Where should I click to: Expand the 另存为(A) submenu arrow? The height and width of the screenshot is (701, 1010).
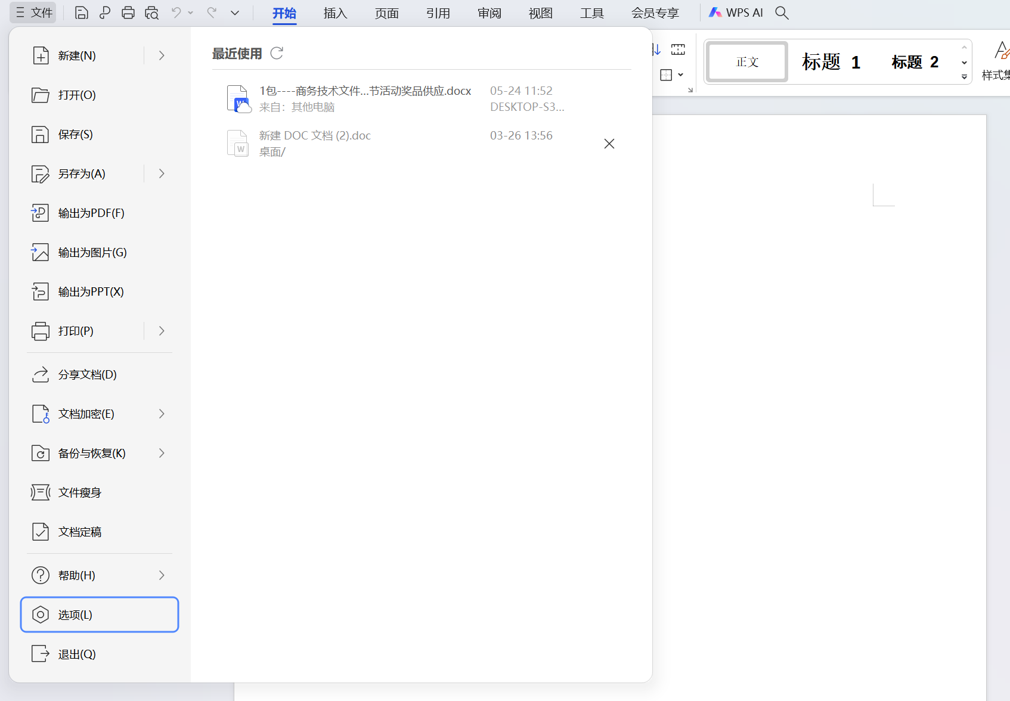[162, 173]
